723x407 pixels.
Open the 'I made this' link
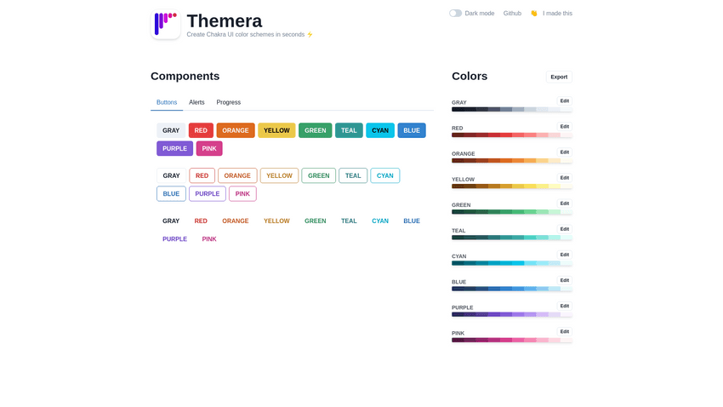click(x=557, y=14)
